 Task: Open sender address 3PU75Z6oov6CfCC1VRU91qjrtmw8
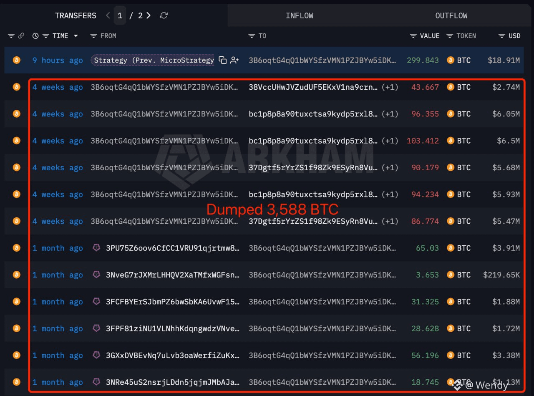click(173, 248)
